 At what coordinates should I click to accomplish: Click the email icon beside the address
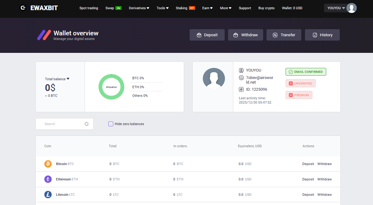[x=241, y=78]
